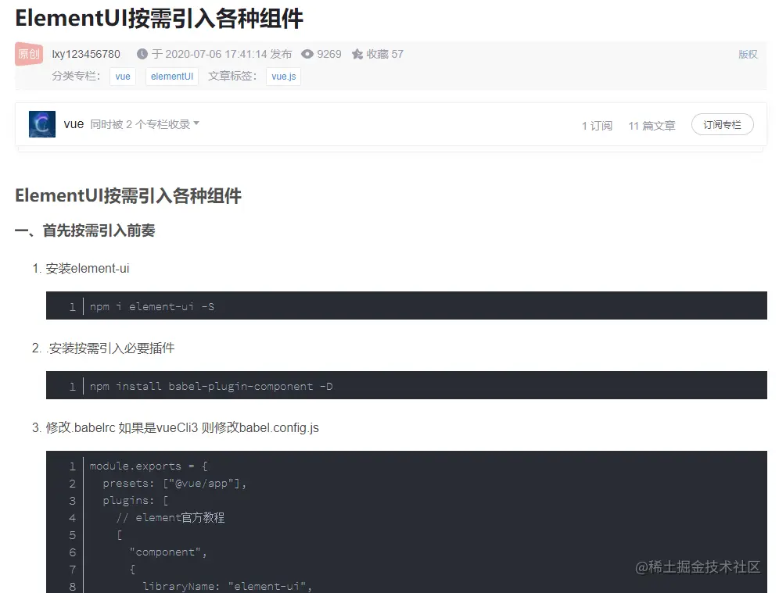Click code line plugins: [
This screenshot has height=593, width=779.
(135, 500)
